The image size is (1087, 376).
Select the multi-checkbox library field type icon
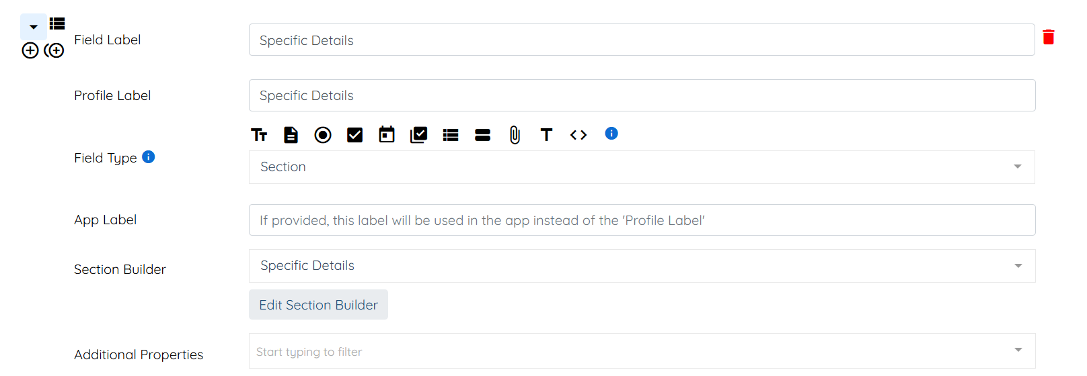coord(418,135)
